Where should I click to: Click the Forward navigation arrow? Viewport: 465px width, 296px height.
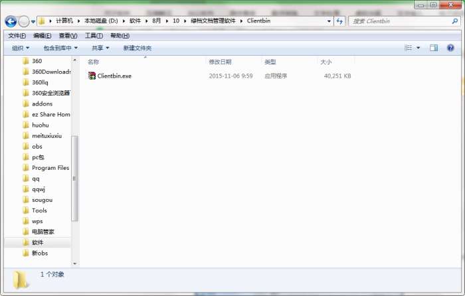click(24, 21)
